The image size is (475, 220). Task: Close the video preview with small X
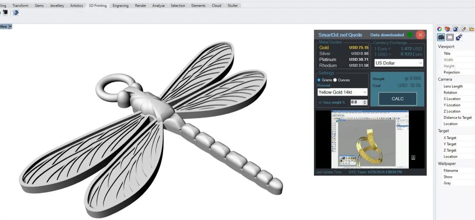(x=413, y=157)
